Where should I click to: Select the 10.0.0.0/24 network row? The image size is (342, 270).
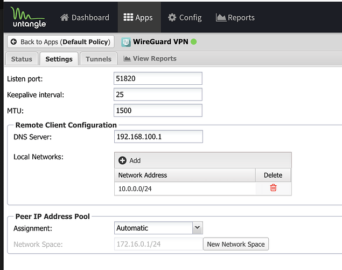tap(203, 188)
